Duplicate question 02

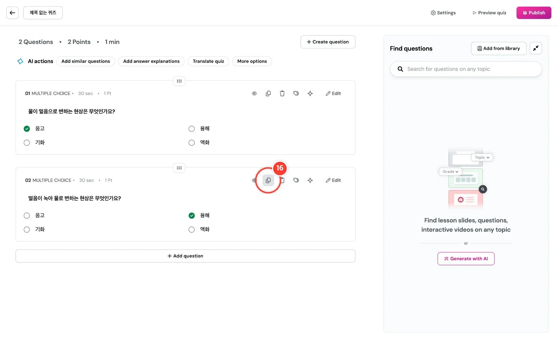pyautogui.click(x=268, y=180)
